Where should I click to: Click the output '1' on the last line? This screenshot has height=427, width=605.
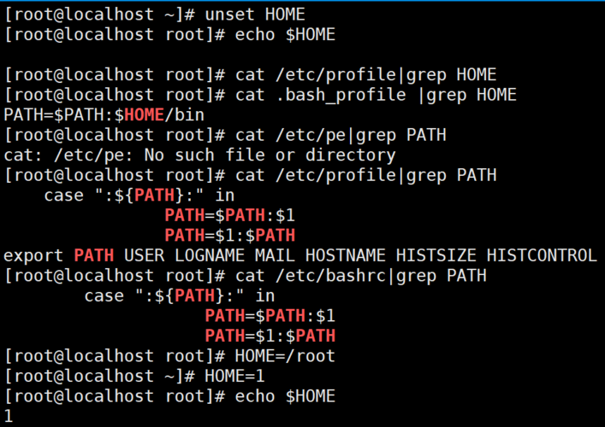tap(9, 416)
